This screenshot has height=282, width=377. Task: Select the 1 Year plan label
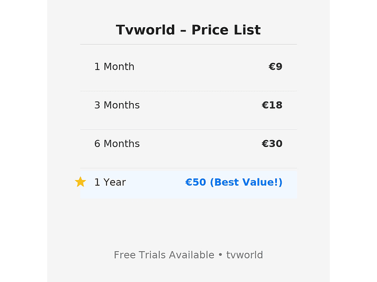pyautogui.click(x=110, y=182)
